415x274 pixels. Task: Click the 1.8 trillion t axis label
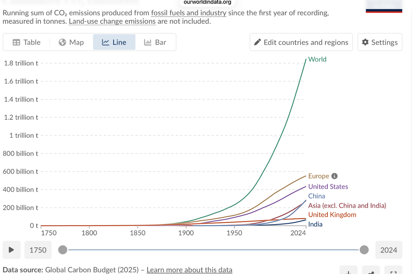click(x=21, y=63)
